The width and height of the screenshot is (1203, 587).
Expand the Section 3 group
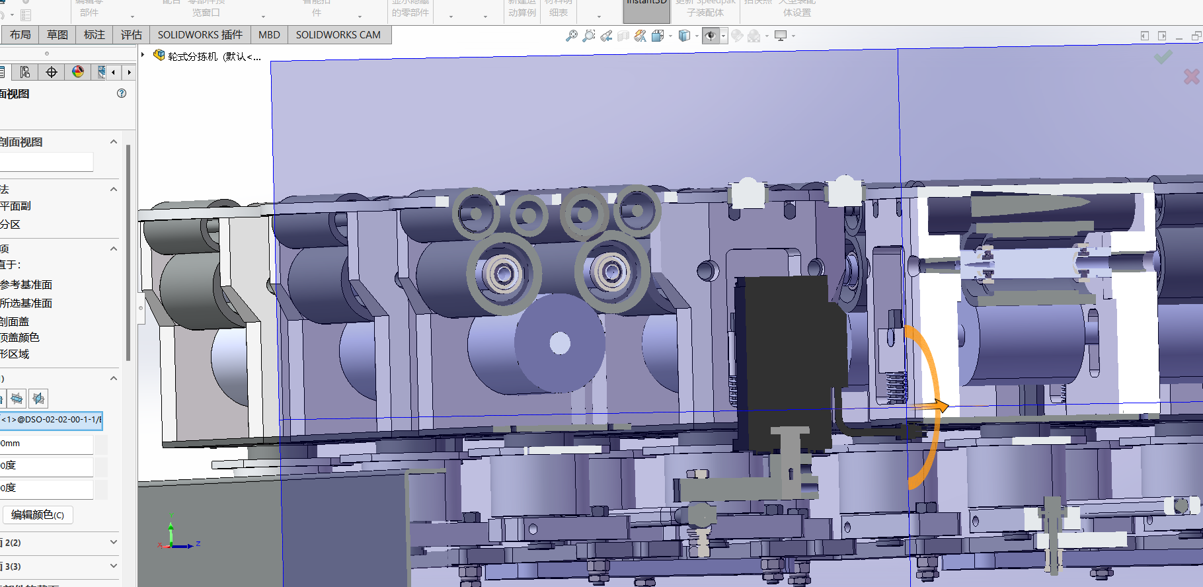(x=114, y=566)
